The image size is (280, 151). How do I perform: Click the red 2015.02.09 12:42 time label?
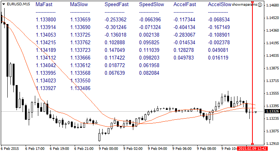pyautogui.click(x=252, y=148)
